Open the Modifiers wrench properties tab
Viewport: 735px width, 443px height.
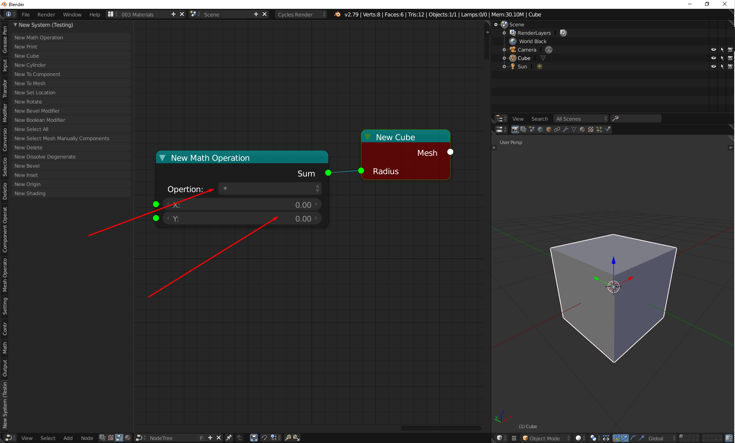pyautogui.click(x=566, y=129)
